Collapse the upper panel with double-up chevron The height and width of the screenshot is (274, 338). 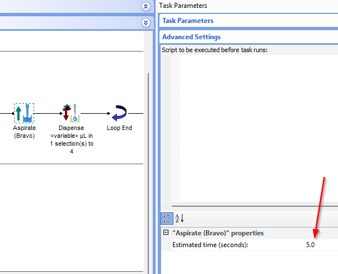point(146,6)
